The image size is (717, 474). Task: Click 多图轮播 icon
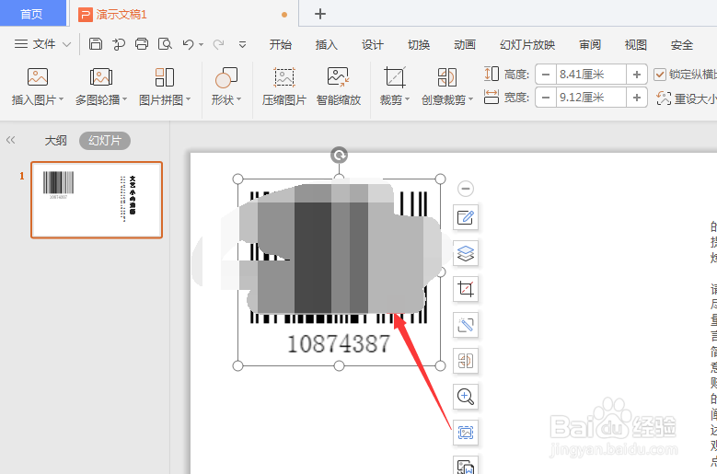coord(101,76)
